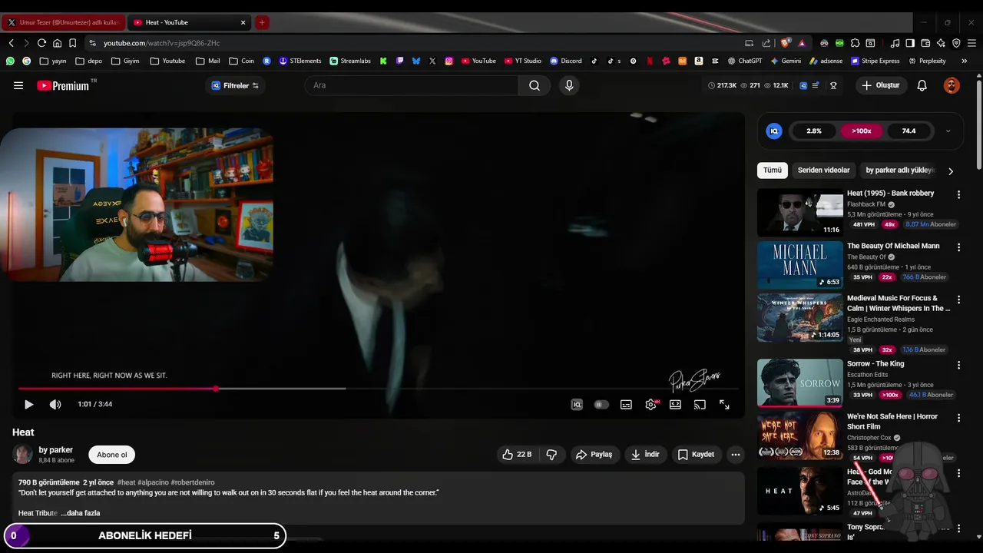Click the Brave Shields lion icon
This screenshot has width=983, height=553.
pyautogui.click(x=785, y=43)
